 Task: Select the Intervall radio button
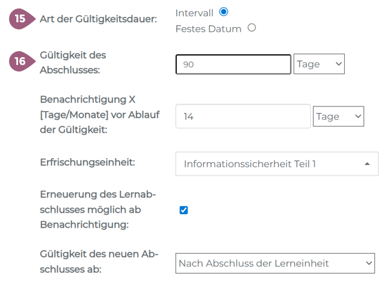224,12
